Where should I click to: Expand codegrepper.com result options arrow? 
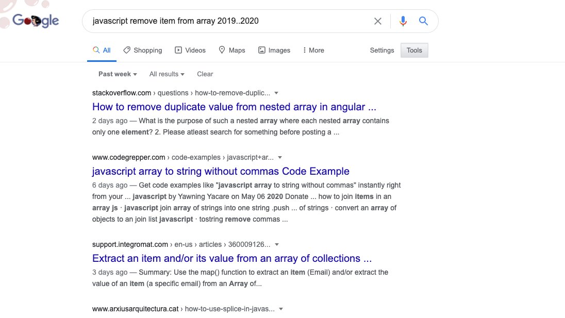click(x=280, y=157)
